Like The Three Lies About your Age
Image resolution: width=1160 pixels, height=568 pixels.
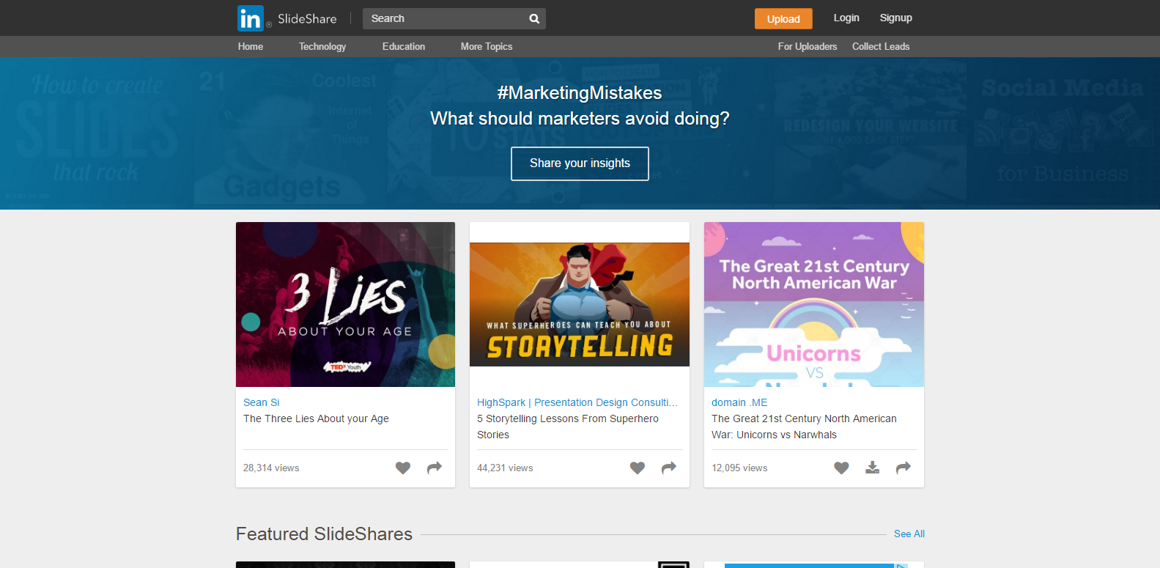(403, 468)
